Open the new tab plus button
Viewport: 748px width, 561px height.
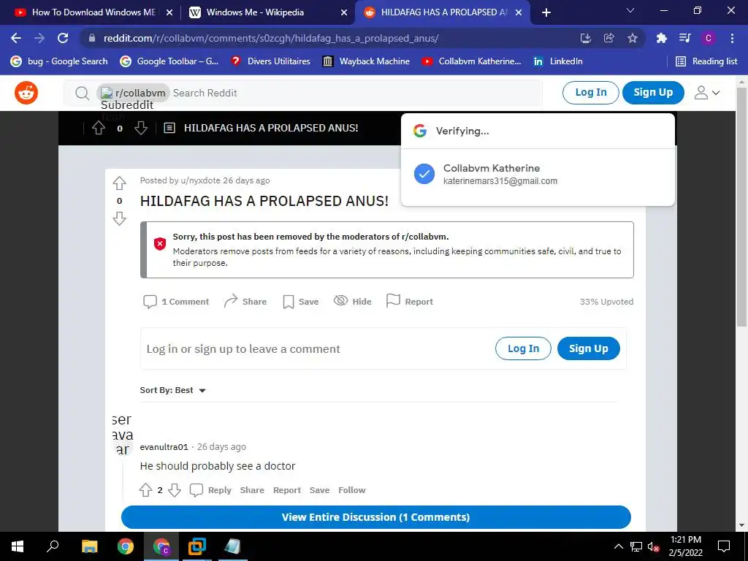click(x=546, y=12)
